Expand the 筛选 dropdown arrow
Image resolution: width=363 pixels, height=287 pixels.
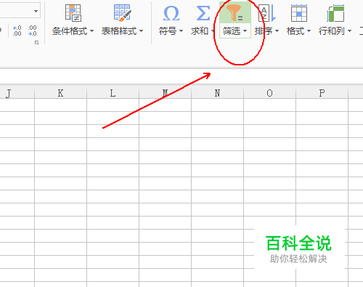tap(245, 31)
